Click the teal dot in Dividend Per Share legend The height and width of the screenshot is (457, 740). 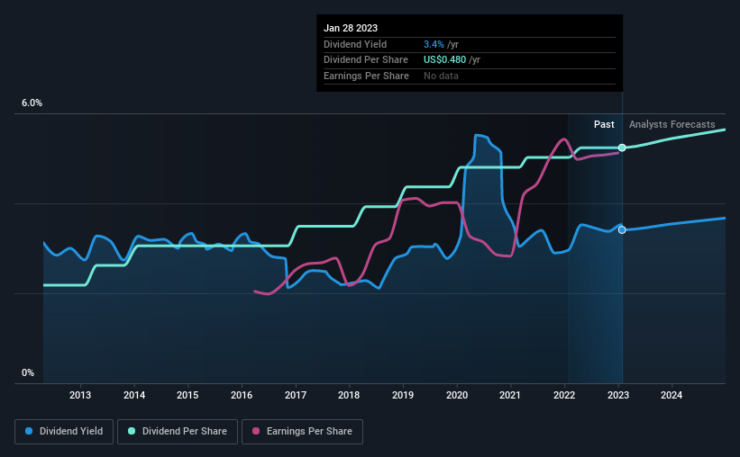tap(132, 431)
